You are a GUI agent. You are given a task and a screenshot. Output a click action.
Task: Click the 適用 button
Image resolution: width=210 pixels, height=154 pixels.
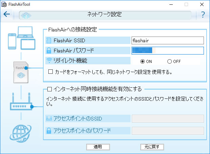(x=98, y=147)
